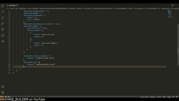179x101 pixels.
Task: Open the editor More Actions ellipsis
Action: click(x=176, y=5)
